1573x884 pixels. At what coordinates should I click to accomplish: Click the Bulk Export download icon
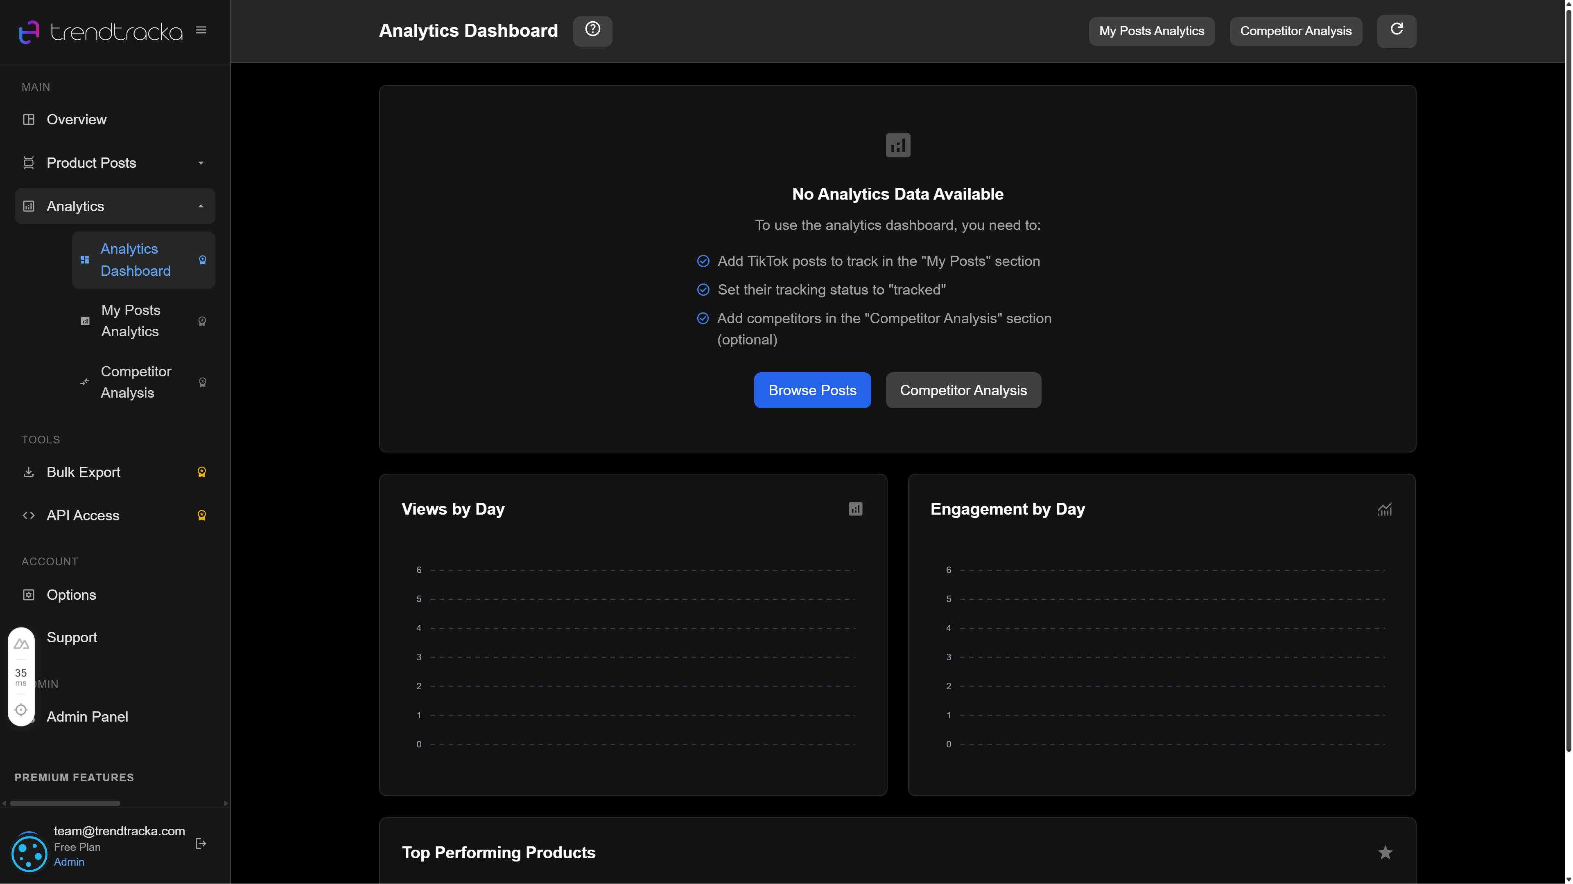click(x=29, y=472)
